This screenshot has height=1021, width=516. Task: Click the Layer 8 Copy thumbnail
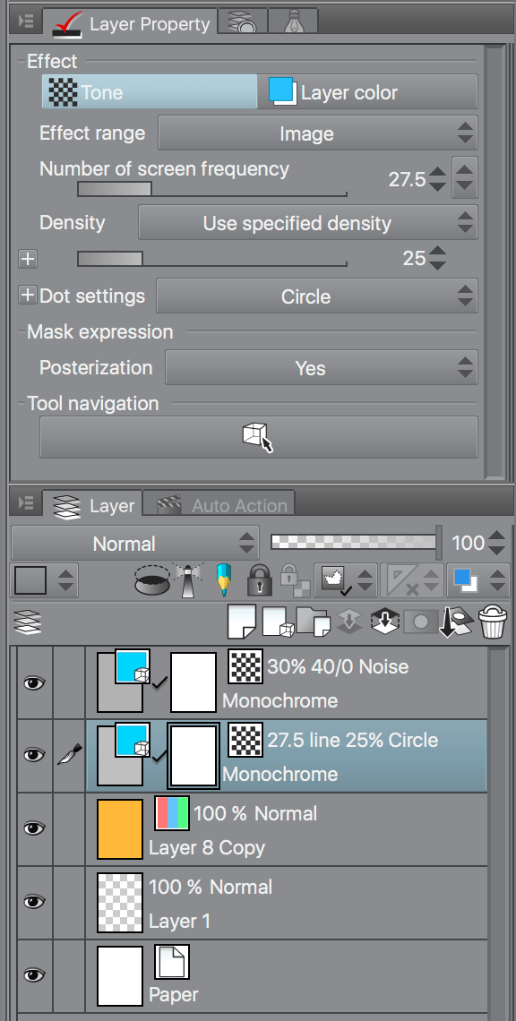click(x=120, y=828)
